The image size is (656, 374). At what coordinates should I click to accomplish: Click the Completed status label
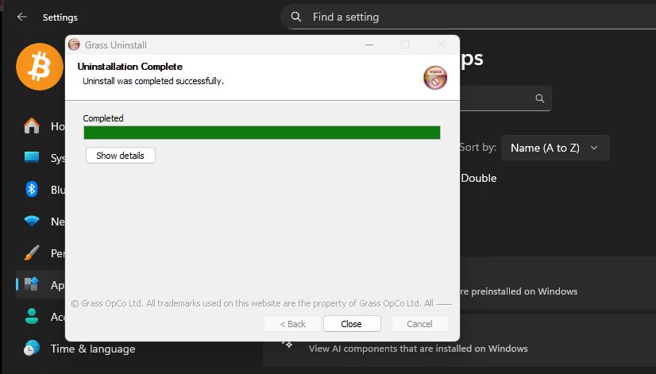(103, 118)
